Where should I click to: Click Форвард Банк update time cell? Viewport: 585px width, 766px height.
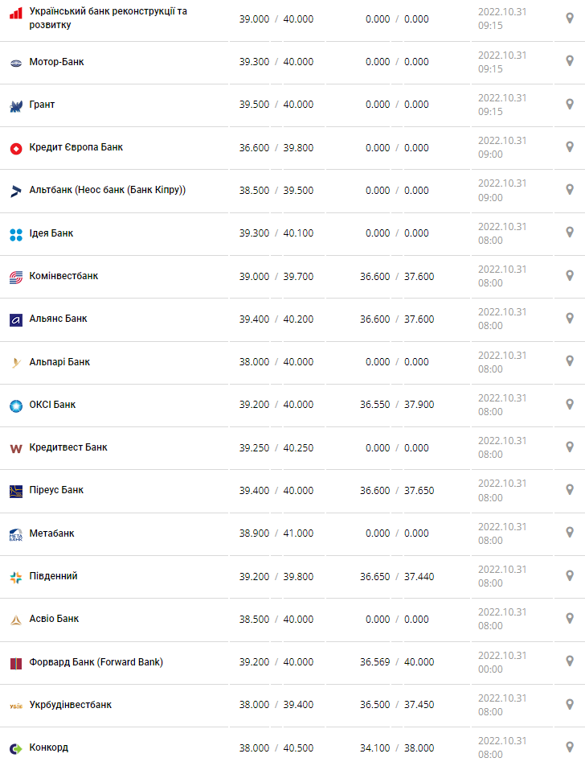[502, 662]
